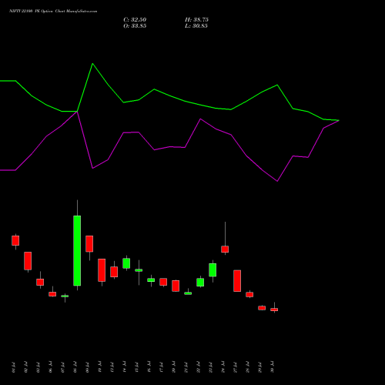The width and height of the screenshot is (385, 385).
Task: Click the NIFTY PE Option chart title
Action: (x=53, y=12)
